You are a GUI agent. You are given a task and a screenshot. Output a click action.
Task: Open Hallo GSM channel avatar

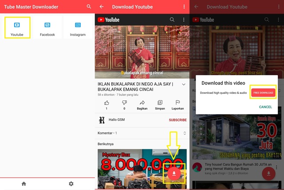coord(102,120)
